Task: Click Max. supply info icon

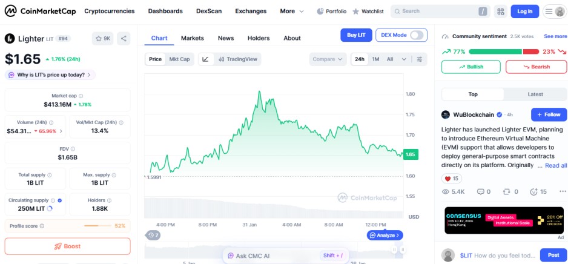Action: click(x=114, y=175)
